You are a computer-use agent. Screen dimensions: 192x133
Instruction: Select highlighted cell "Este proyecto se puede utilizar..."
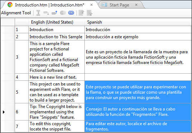pos(138,92)
